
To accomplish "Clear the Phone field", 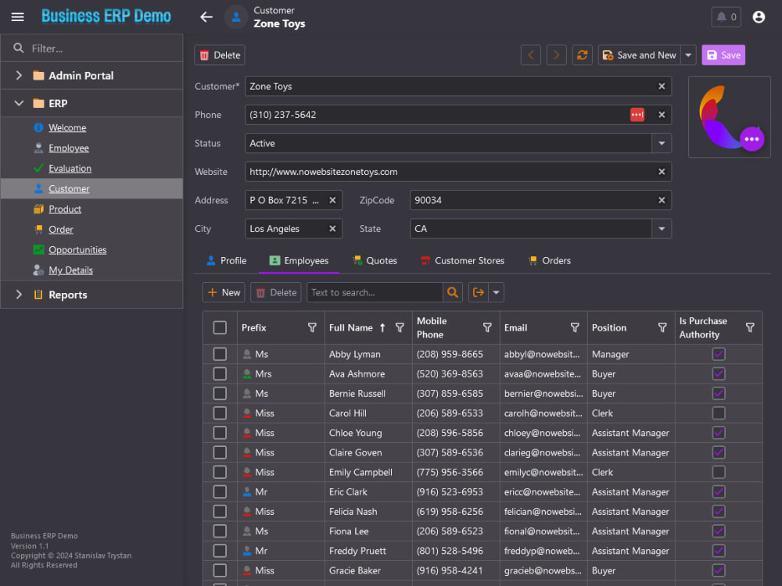I will coord(662,115).
